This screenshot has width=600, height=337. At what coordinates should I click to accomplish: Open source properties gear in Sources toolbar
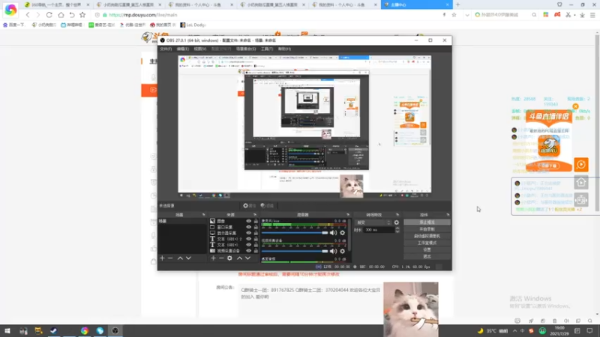[x=229, y=258]
